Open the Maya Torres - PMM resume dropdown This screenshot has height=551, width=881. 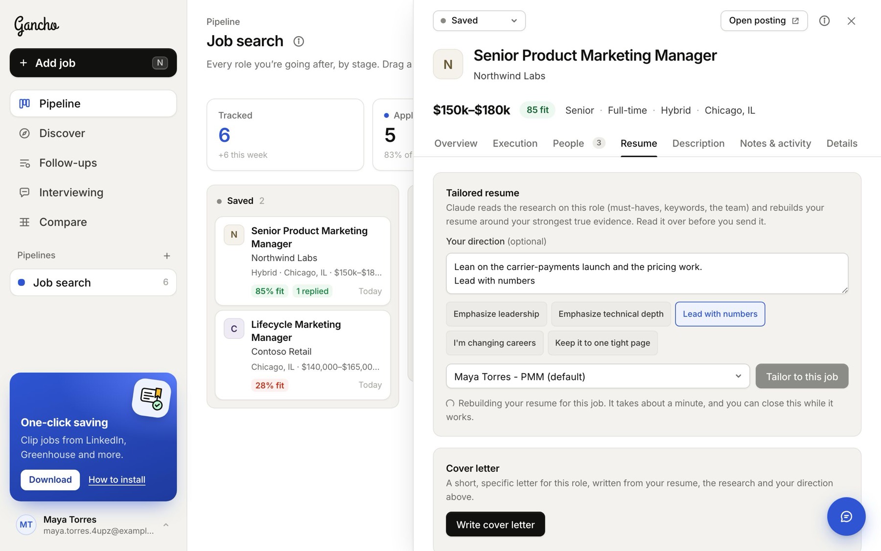click(598, 376)
